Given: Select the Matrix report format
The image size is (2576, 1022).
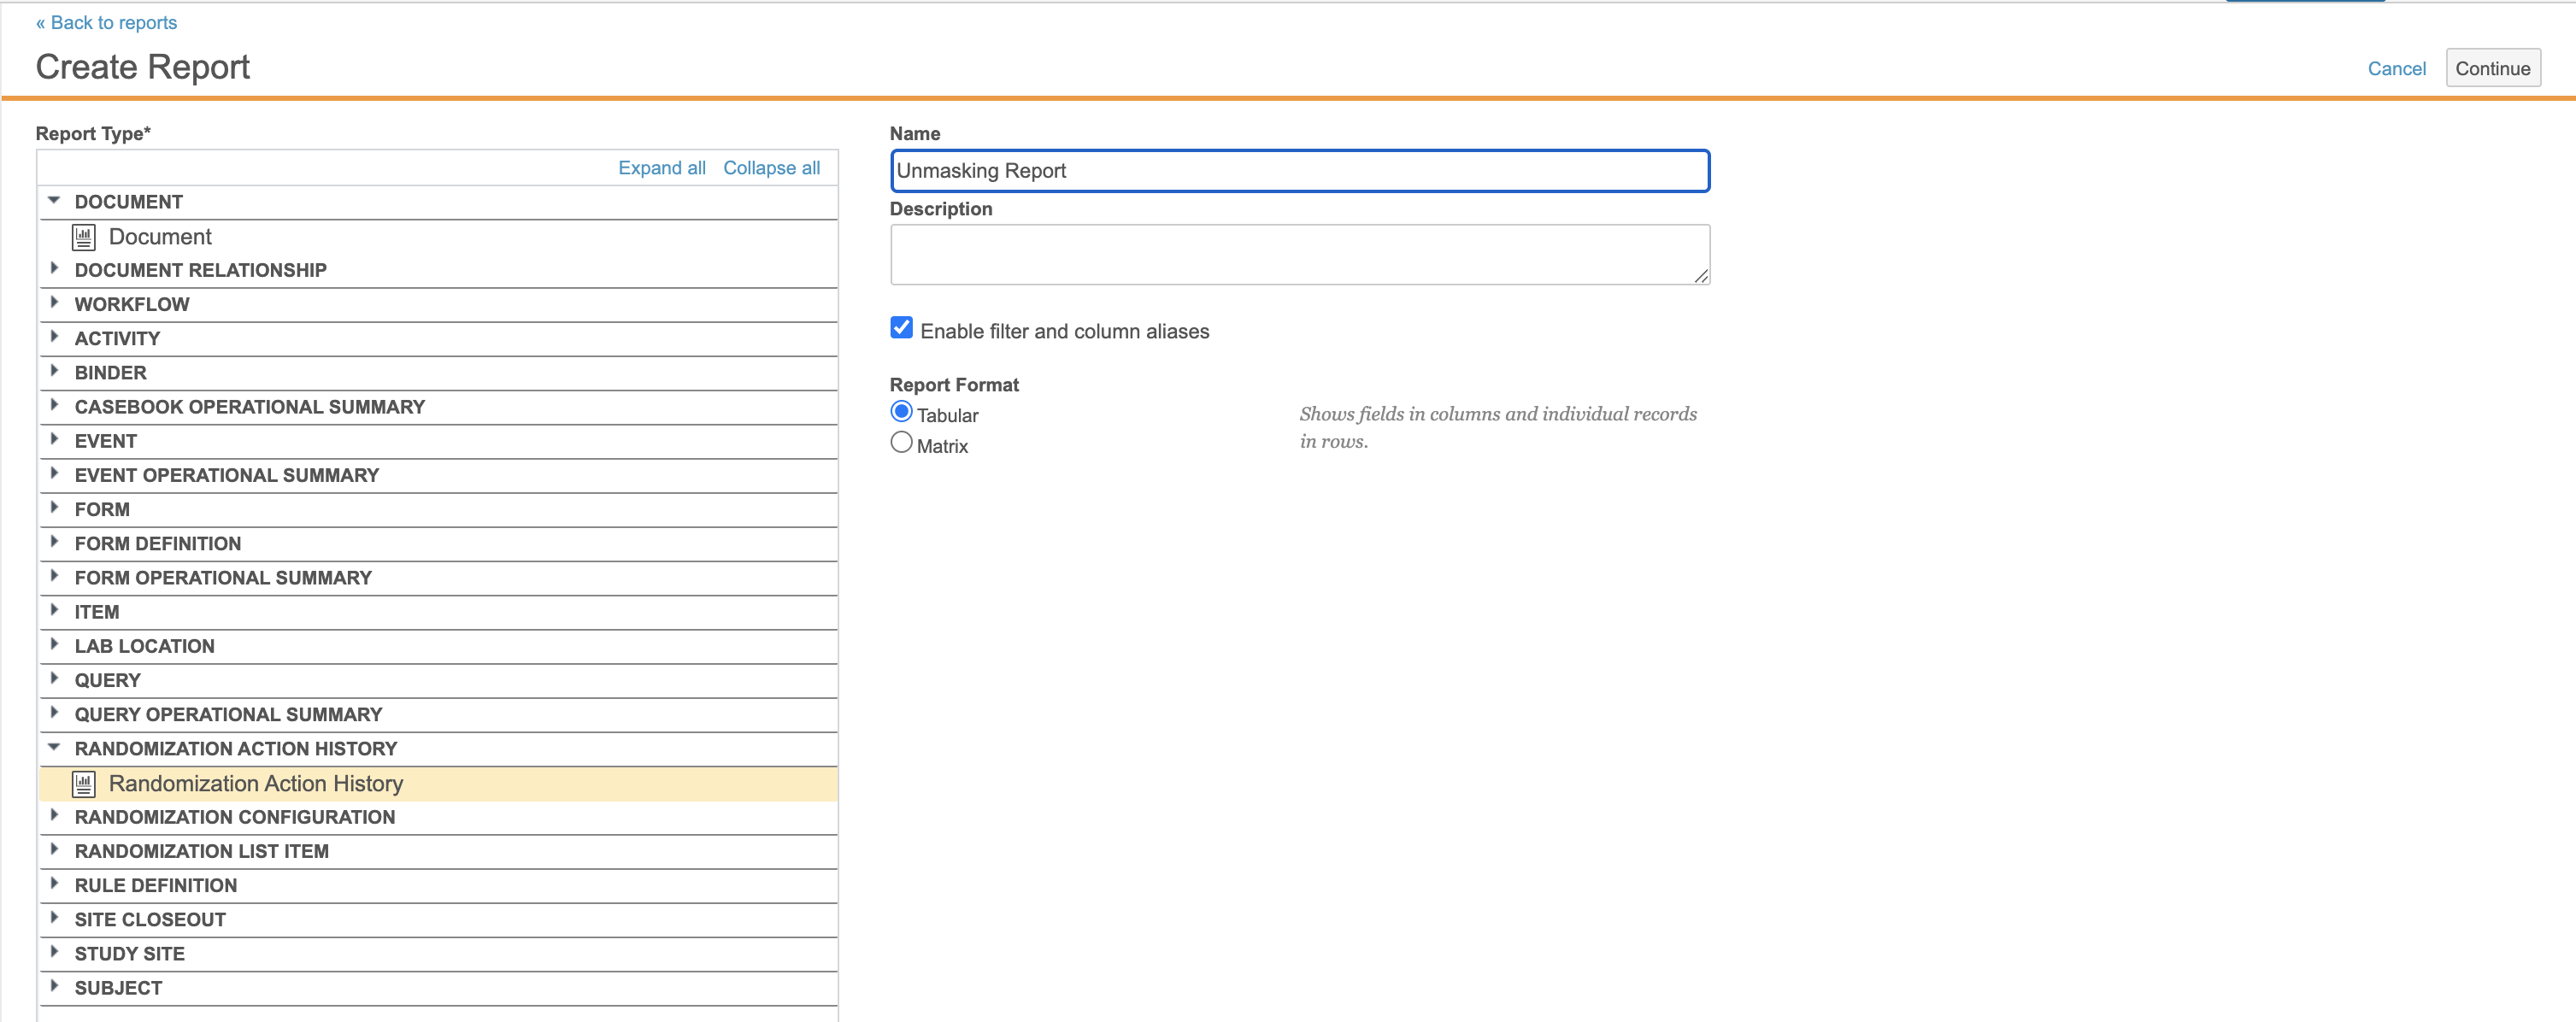Looking at the screenshot, I should click(x=901, y=443).
